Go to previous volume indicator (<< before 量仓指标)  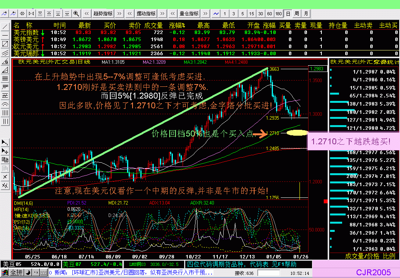click(x=173, y=14)
